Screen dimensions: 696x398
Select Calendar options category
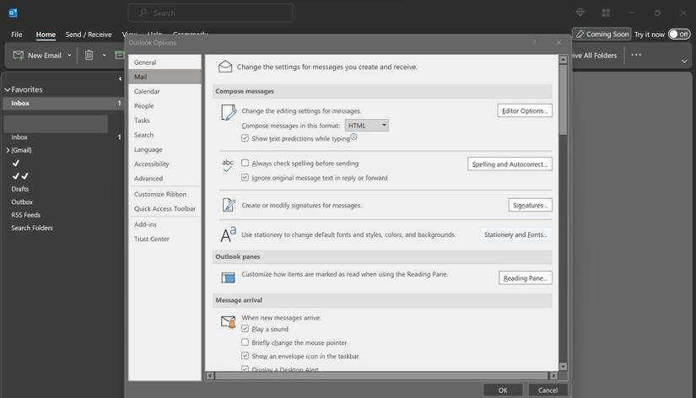point(165,91)
